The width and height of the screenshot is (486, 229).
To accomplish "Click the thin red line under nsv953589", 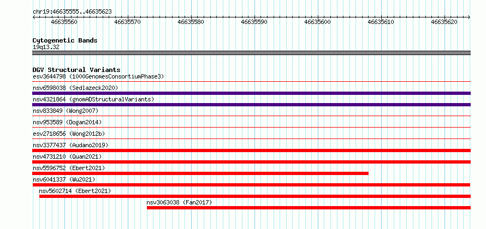I will [x=252, y=128].
